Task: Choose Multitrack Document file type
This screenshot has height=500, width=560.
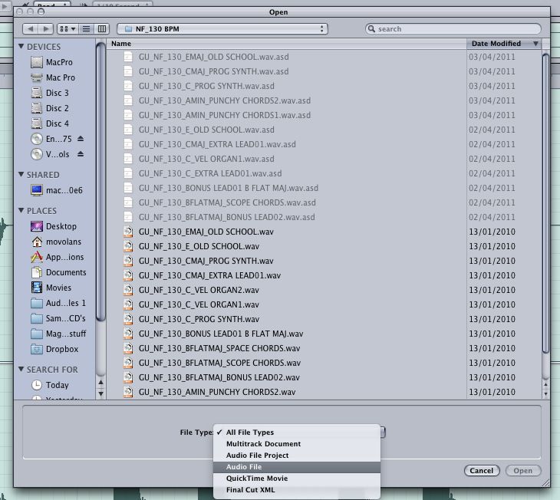Action: [296, 443]
